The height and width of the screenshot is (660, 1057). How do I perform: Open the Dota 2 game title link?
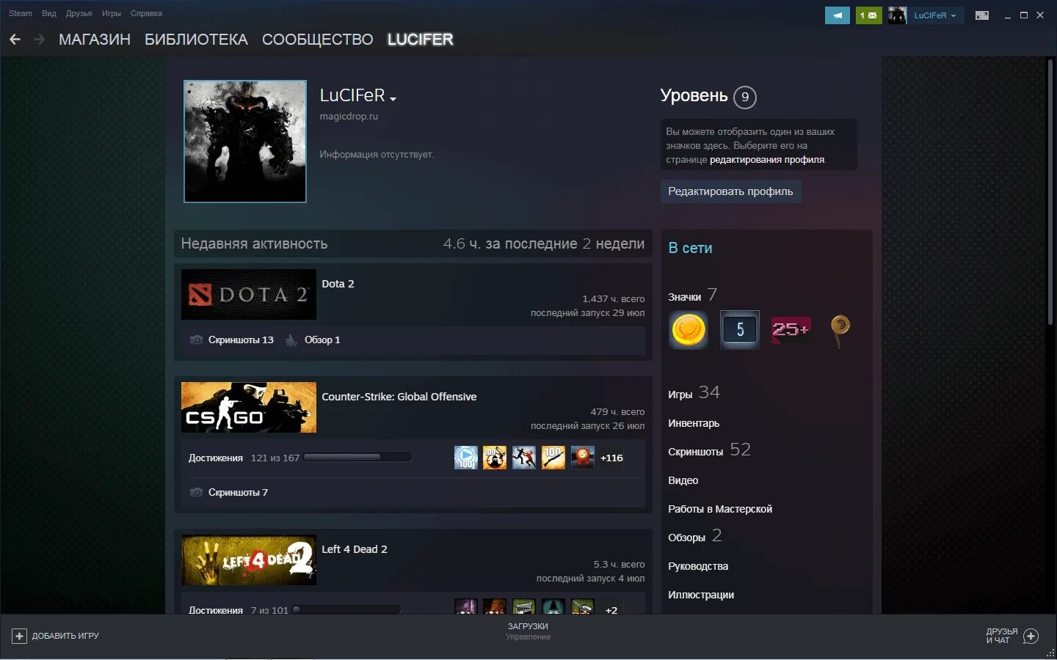pos(338,284)
